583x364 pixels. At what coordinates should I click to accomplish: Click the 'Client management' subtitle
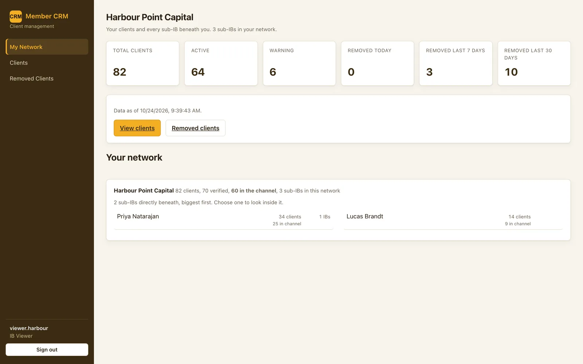coord(32,26)
